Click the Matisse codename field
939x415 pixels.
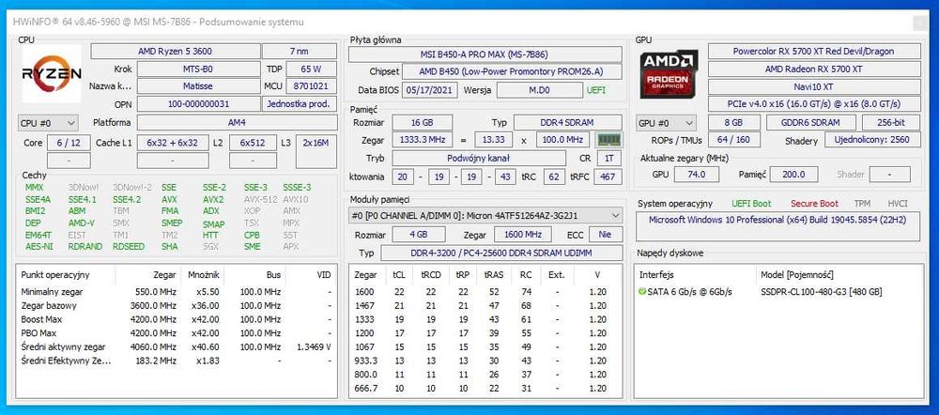[198, 86]
